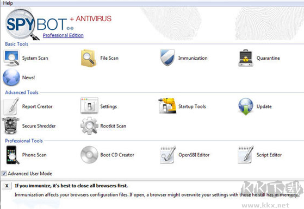The height and width of the screenshot is (209, 304).
Task: Launch the Report Creator pen icon
Action: pos(11,106)
